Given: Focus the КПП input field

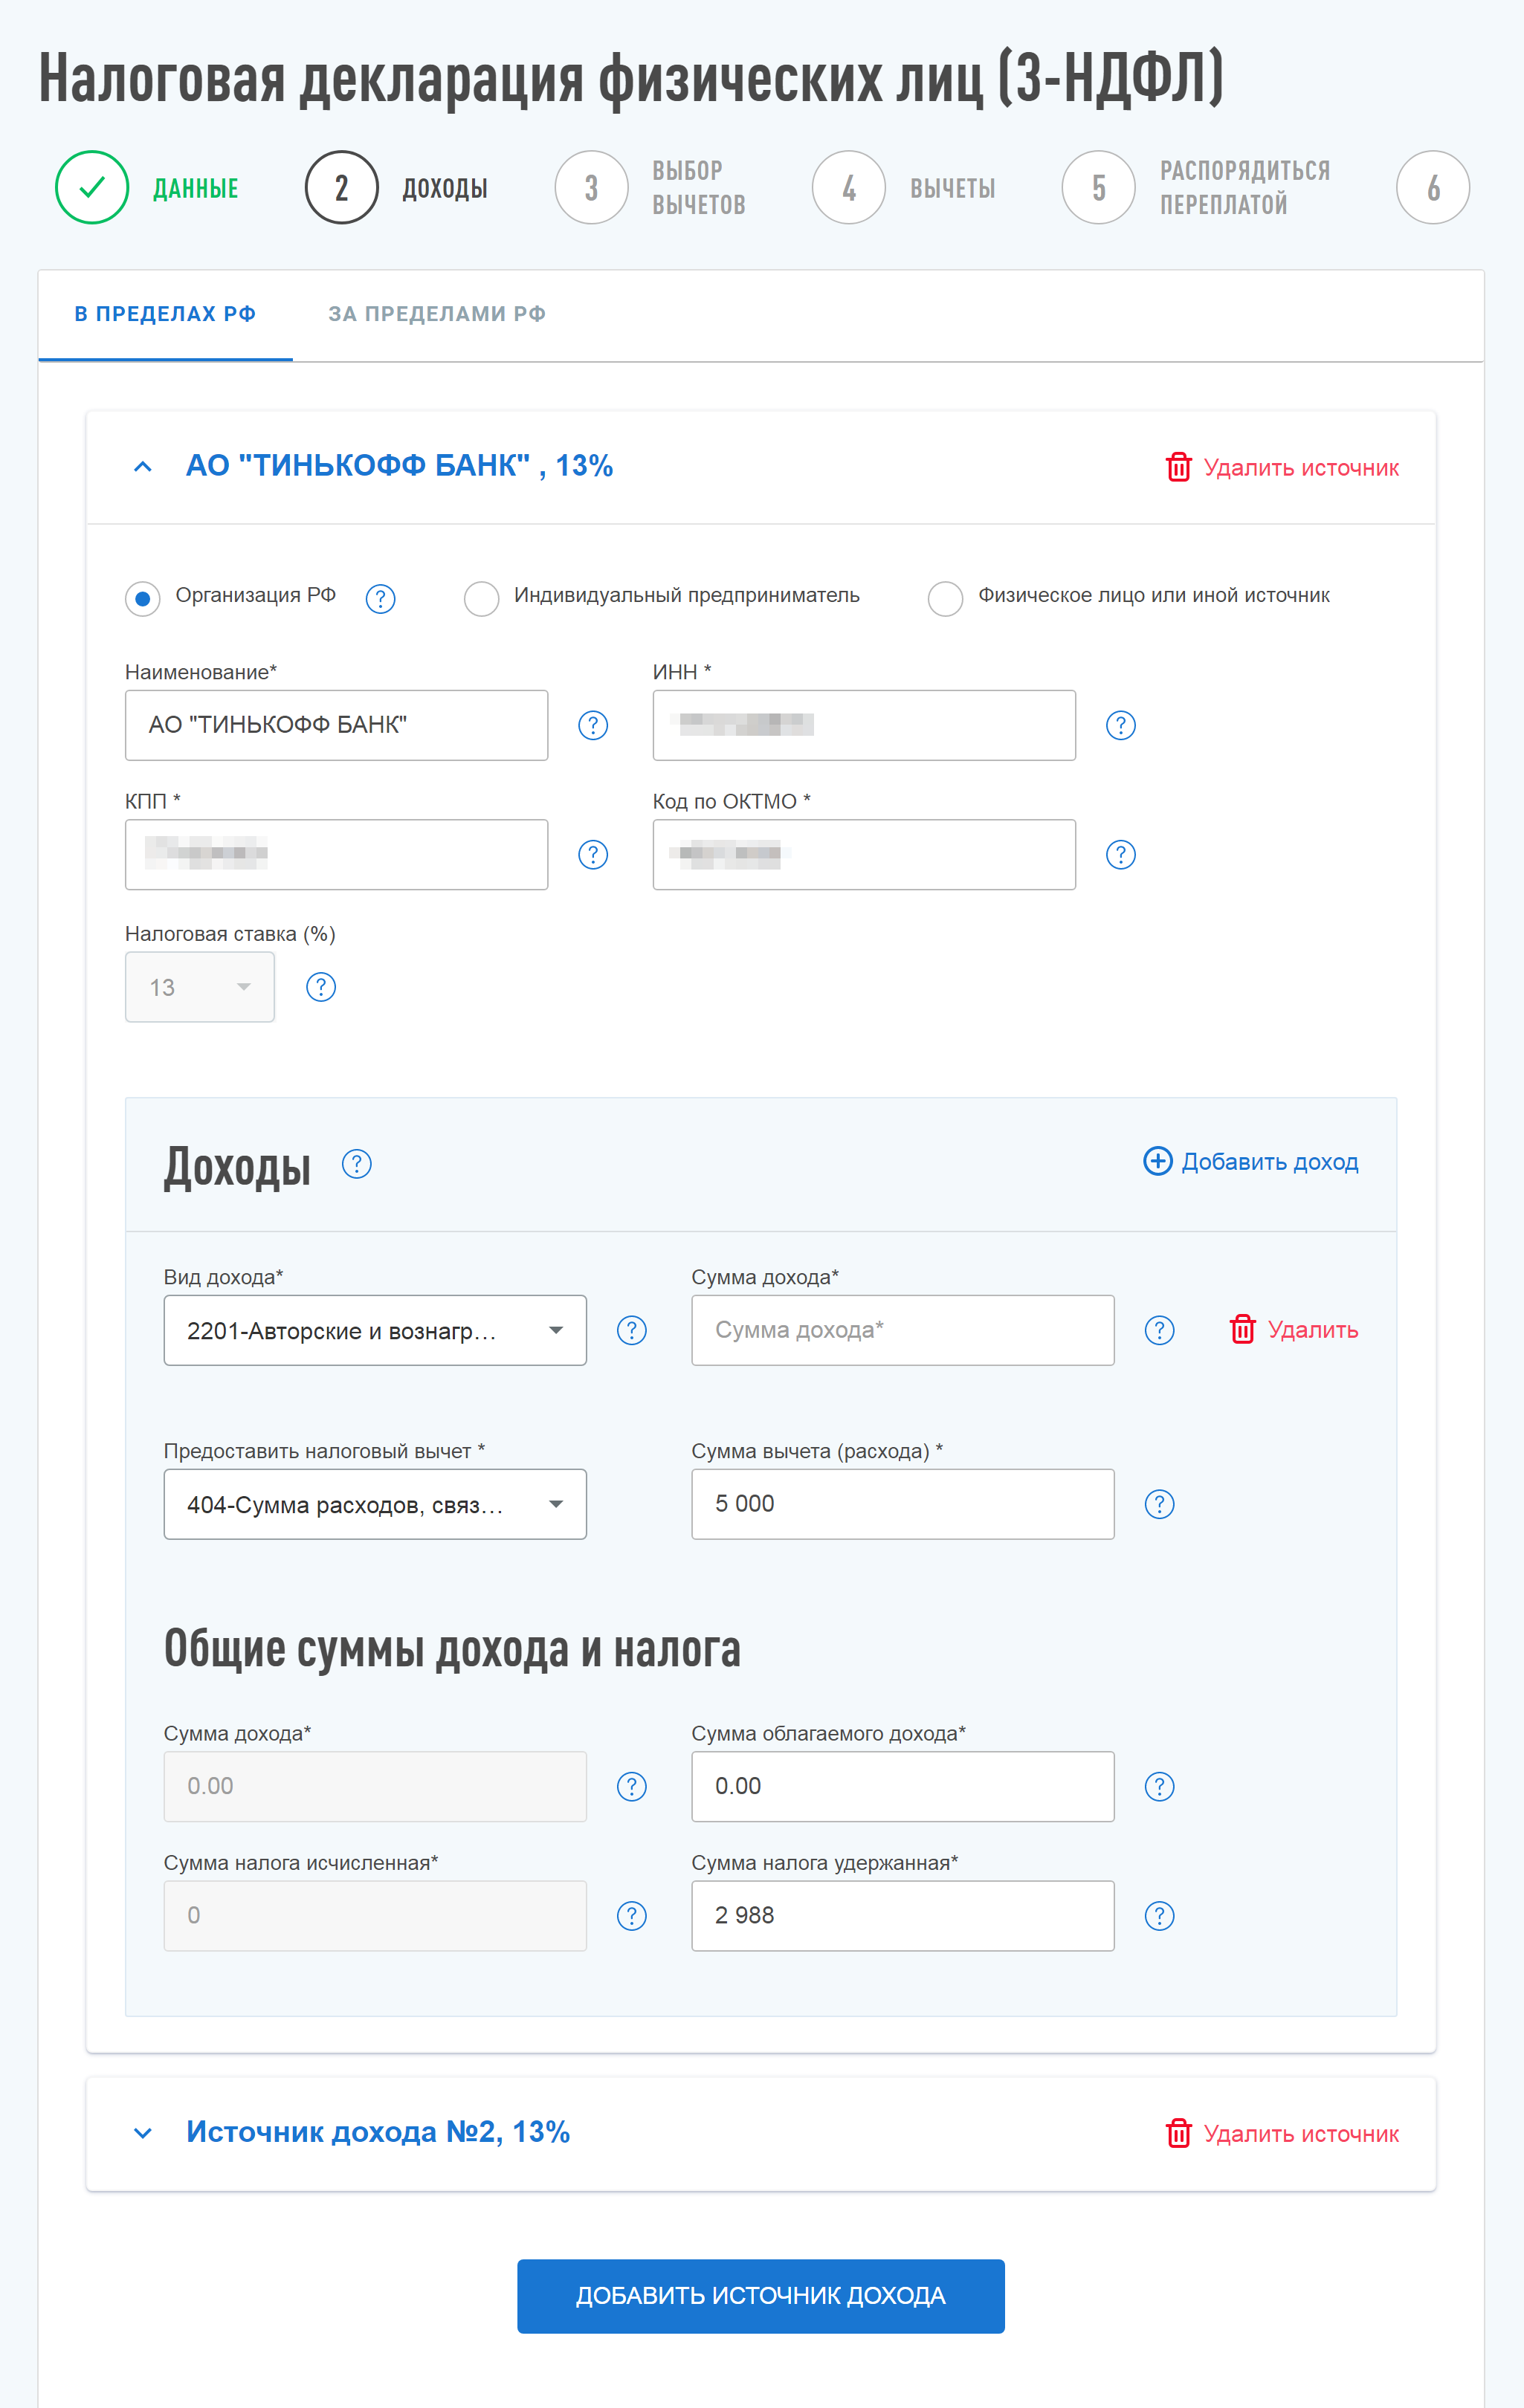Looking at the screenshot, I should (x=336, y=855).
